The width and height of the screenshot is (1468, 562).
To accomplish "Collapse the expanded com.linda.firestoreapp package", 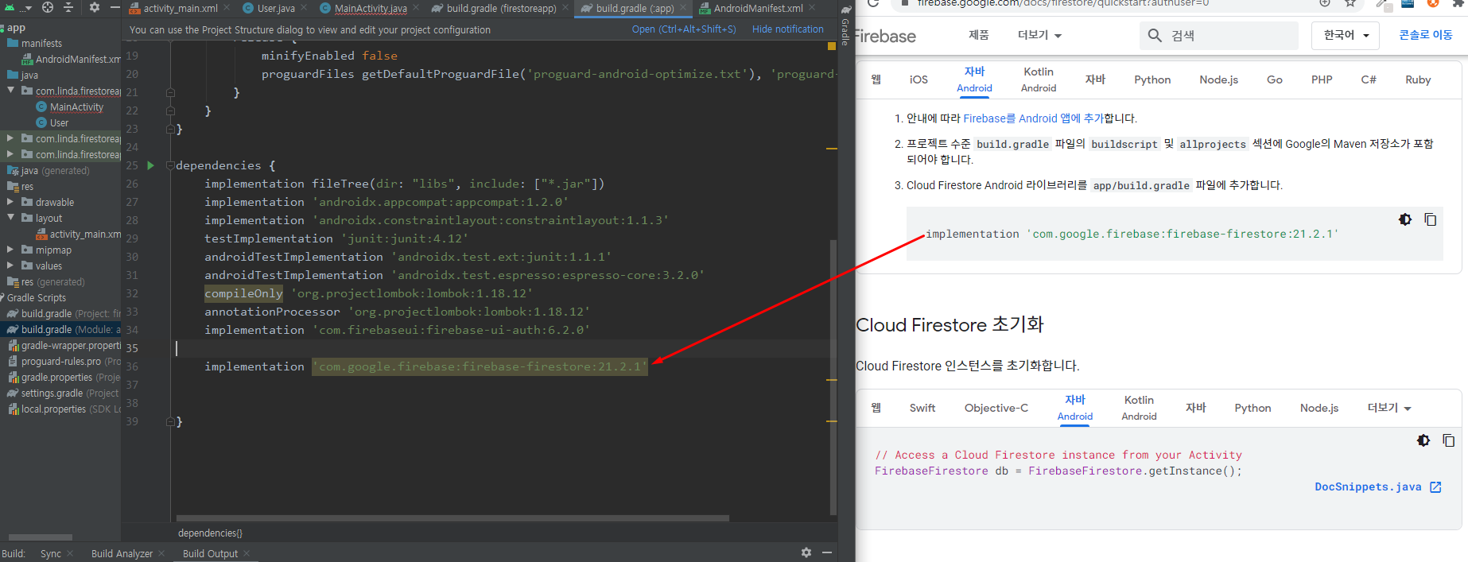I will pos(10,91).
